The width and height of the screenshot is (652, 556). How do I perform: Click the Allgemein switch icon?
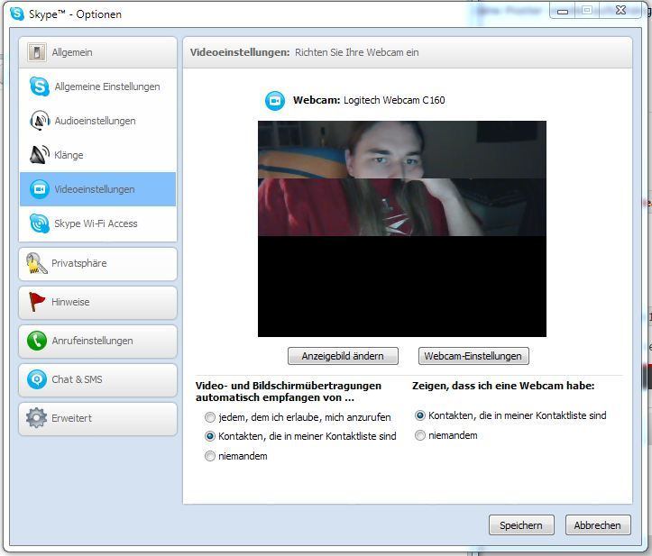pos(37,52)
